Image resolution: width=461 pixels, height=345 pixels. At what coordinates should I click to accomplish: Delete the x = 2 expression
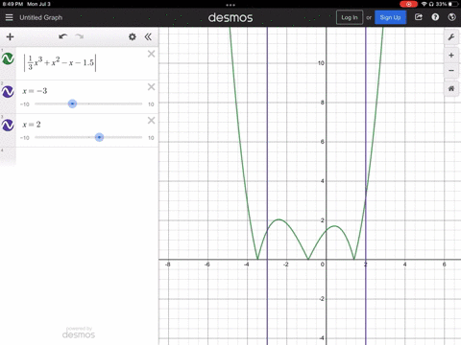pyautogui.click(x=152, y=121)
